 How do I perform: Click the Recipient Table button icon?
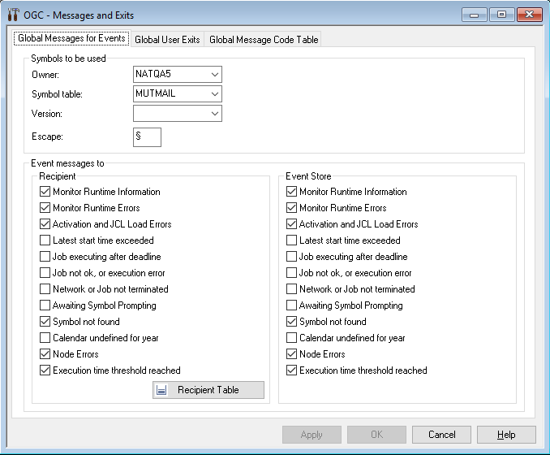[162, 390]
